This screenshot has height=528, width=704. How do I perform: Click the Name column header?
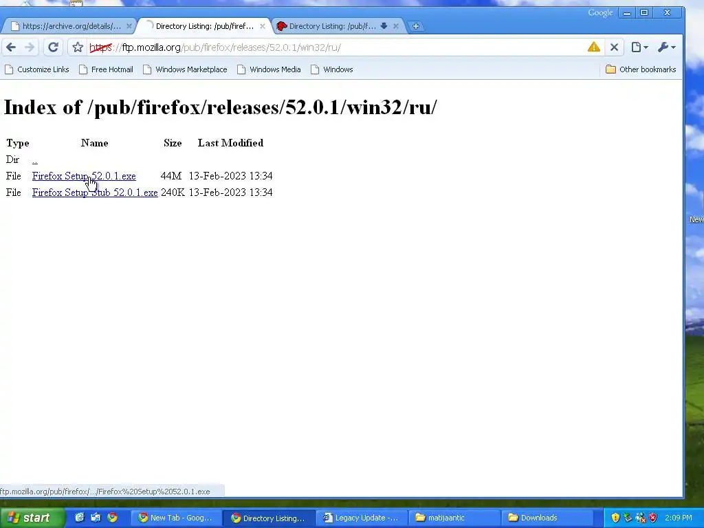(95, 143)
